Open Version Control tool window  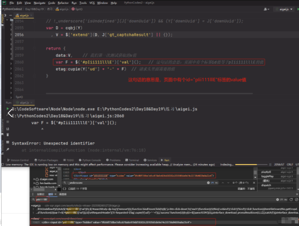pyautogui.click(x=18, y=160)
